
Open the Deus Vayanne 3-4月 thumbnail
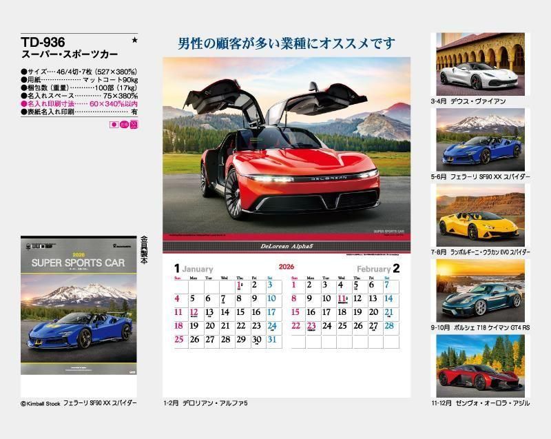tap(480, 64)
